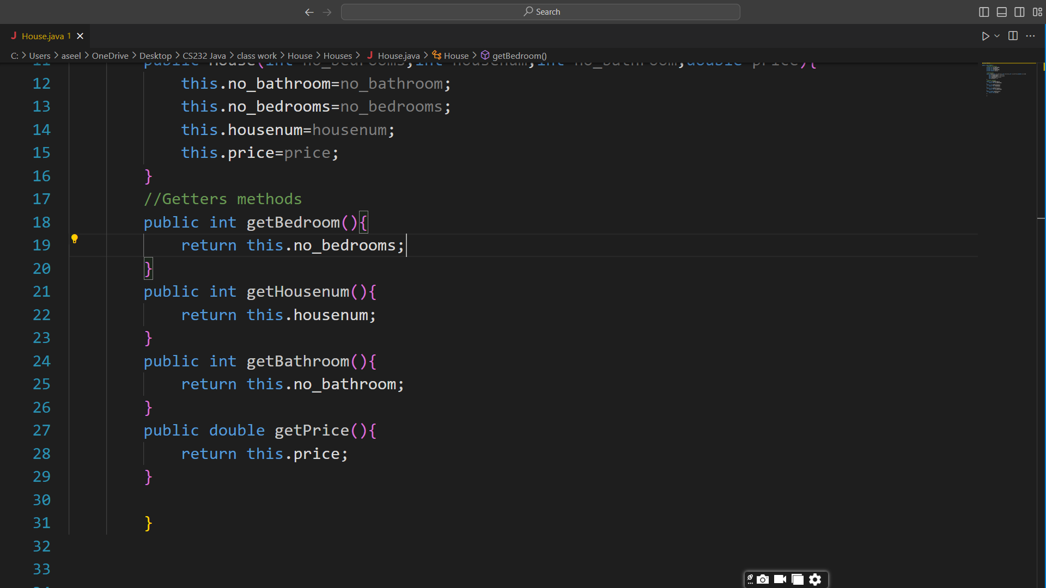Screen dimensions: 1046x588
Task: Click the getBedroom method name
Action: click(x=293, y=222)
